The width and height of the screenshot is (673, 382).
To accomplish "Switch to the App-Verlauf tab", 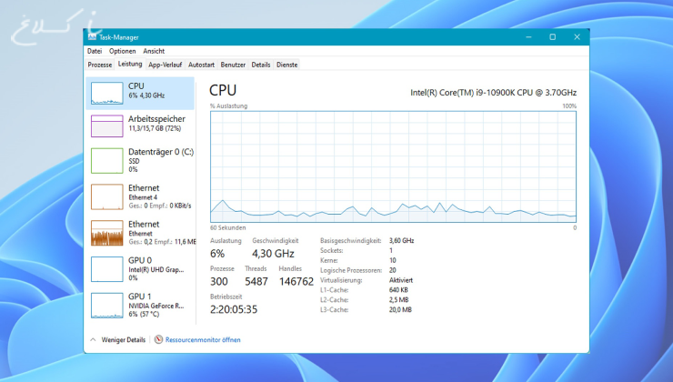I will [x=166, y=65].
